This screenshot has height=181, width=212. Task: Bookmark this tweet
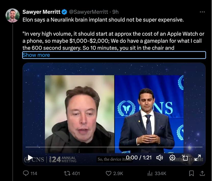pos(191,173)
